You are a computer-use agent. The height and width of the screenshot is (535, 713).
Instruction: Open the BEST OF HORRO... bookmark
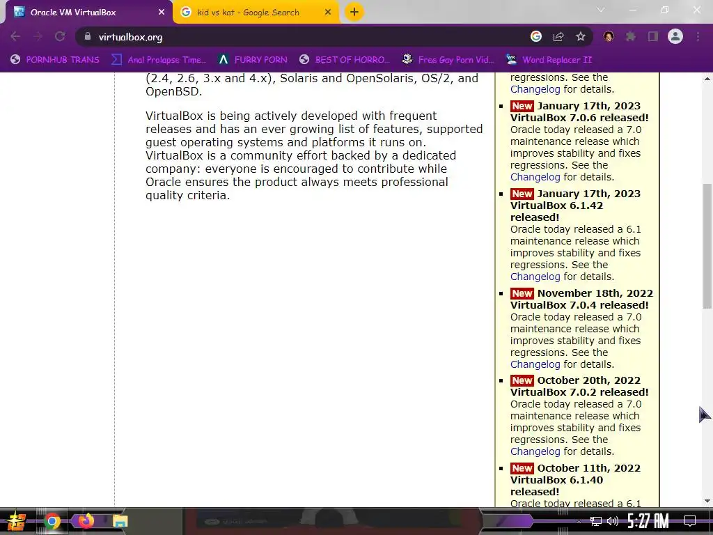coord(345,60)
